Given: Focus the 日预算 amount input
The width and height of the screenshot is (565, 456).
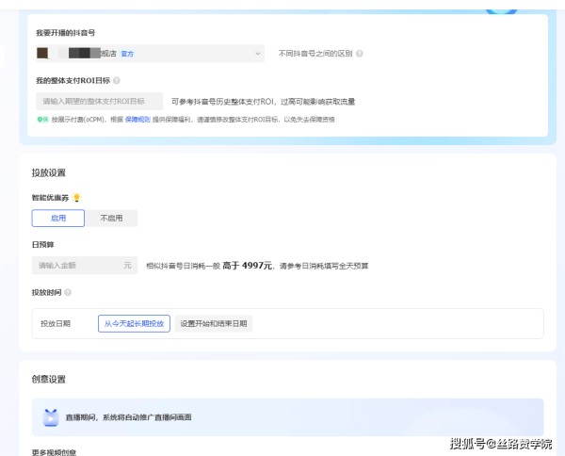Looking at the screenshot, I should pos(85,266).
